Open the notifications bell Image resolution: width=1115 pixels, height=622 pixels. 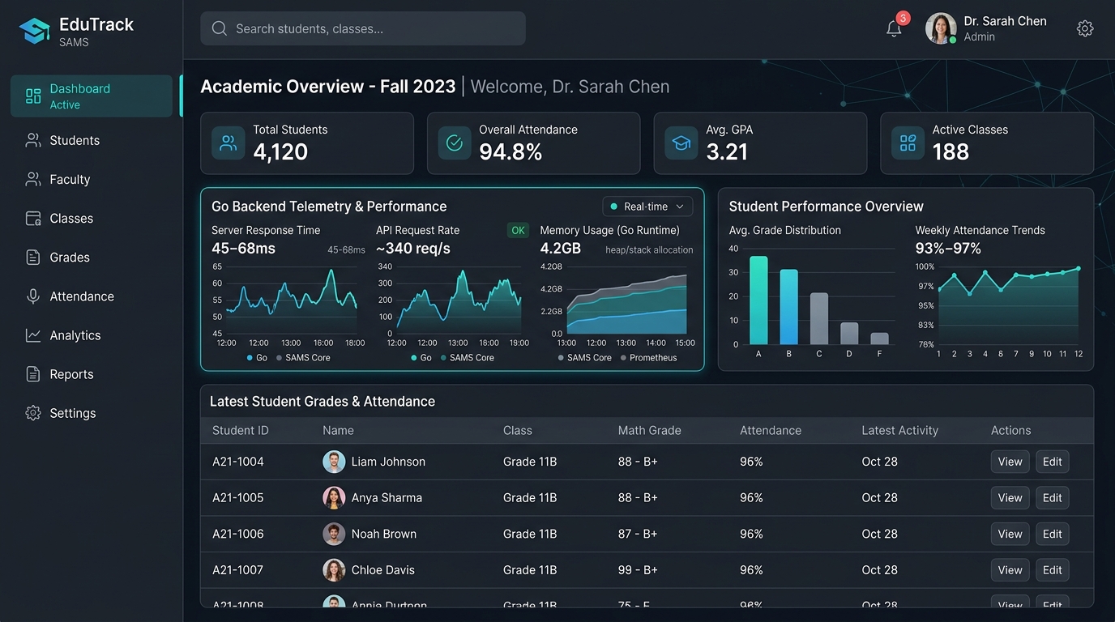point(894,28)
